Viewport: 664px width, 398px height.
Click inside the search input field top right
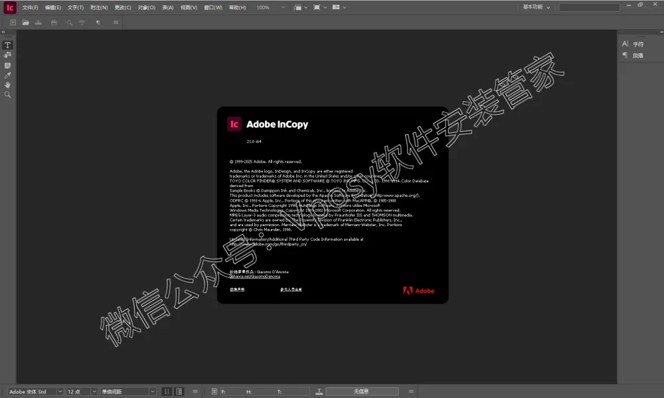tap(589, 7)
